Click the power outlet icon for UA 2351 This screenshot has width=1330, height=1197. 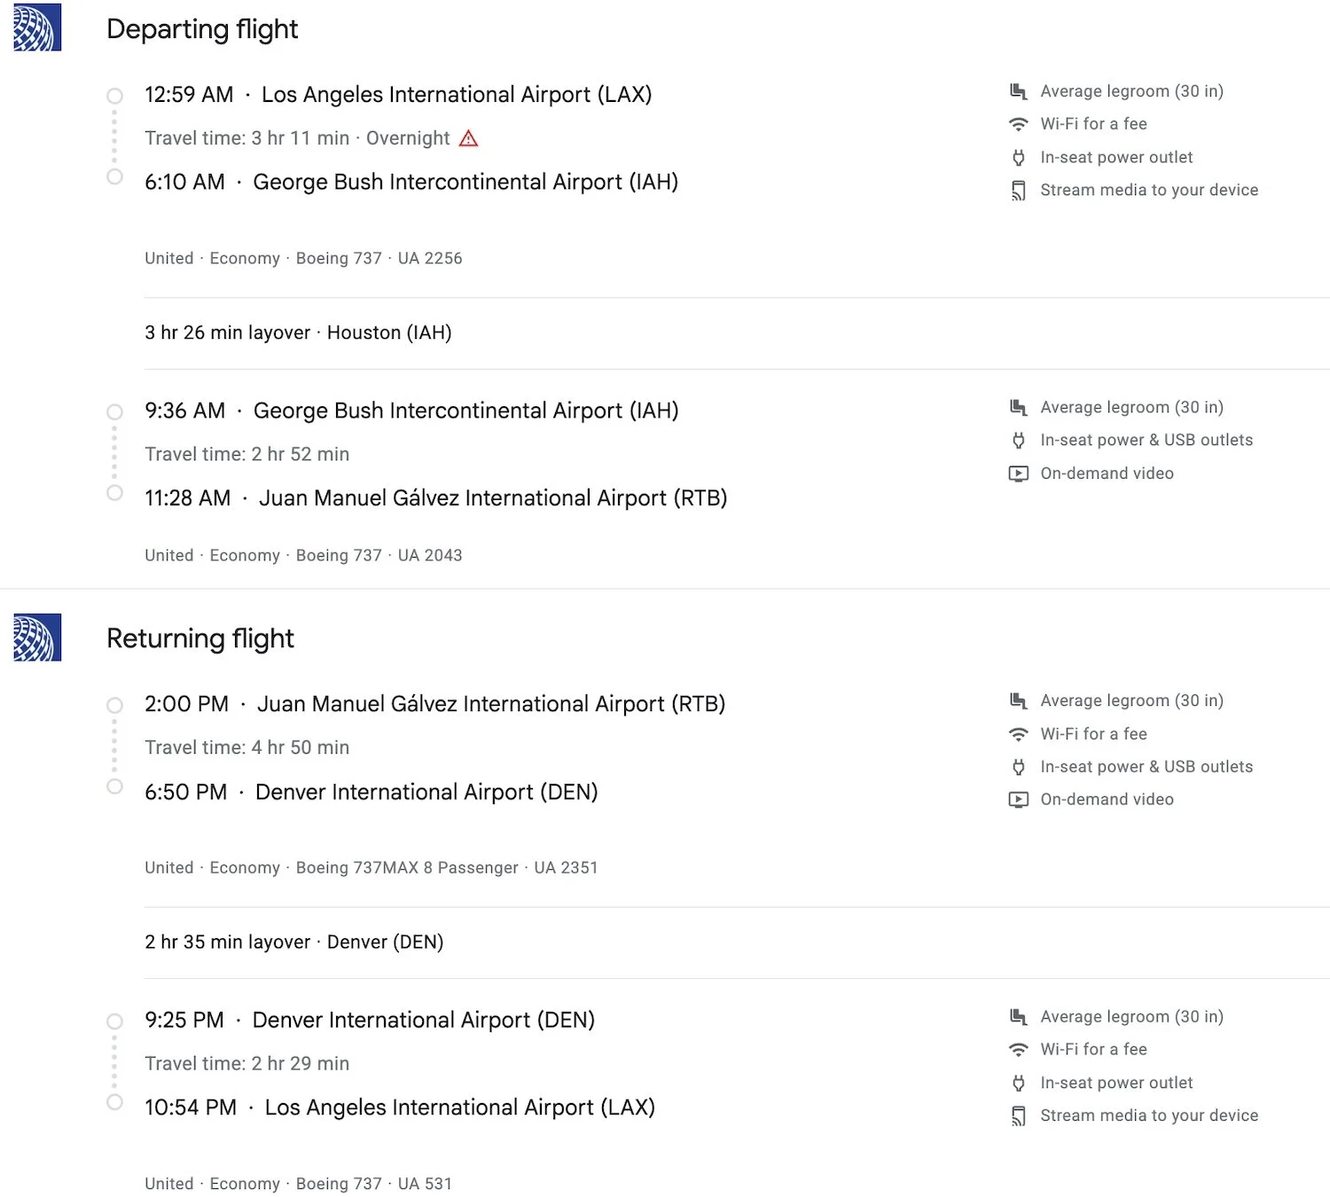pos(1019,767)
